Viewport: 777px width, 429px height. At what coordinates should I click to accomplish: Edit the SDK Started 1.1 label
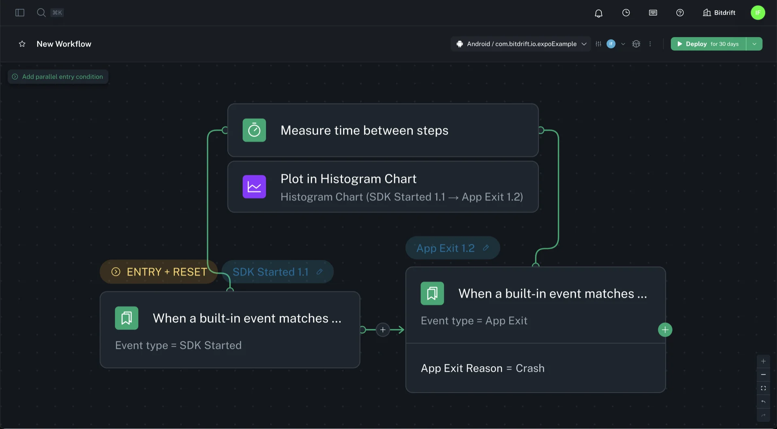[x=319, y=272]
